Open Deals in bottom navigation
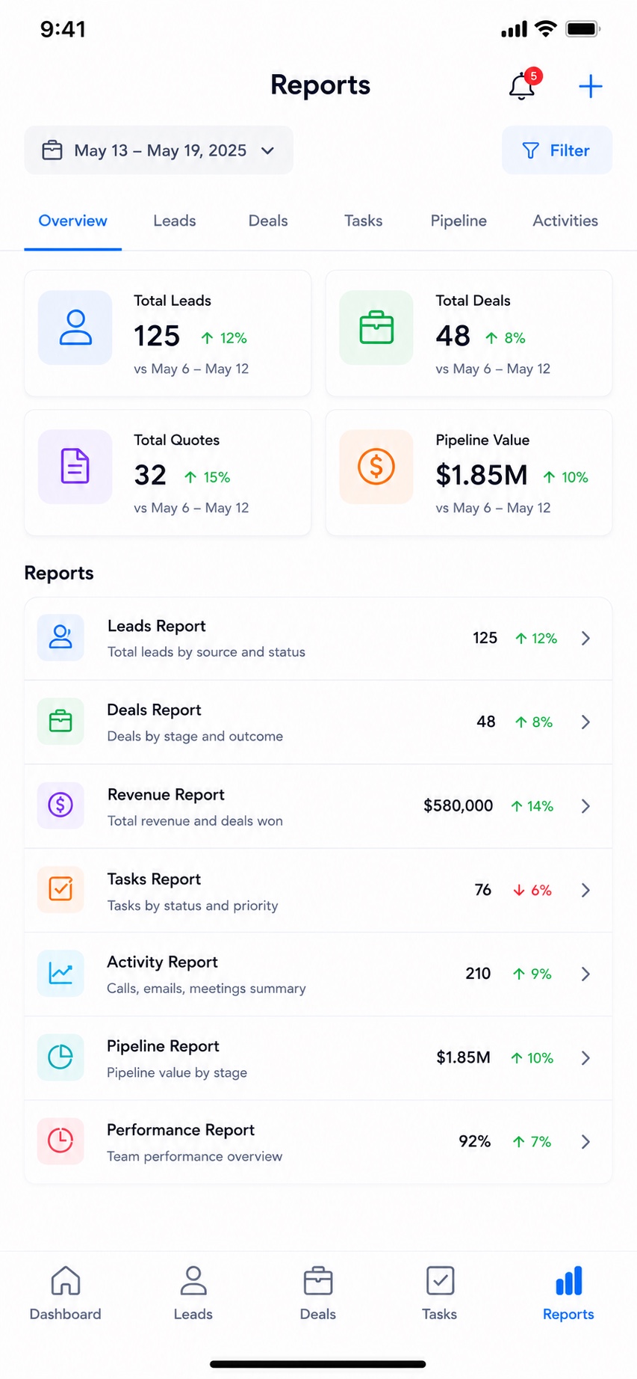This screenshot has height=1379, width=637. [x=318, y=1294]
